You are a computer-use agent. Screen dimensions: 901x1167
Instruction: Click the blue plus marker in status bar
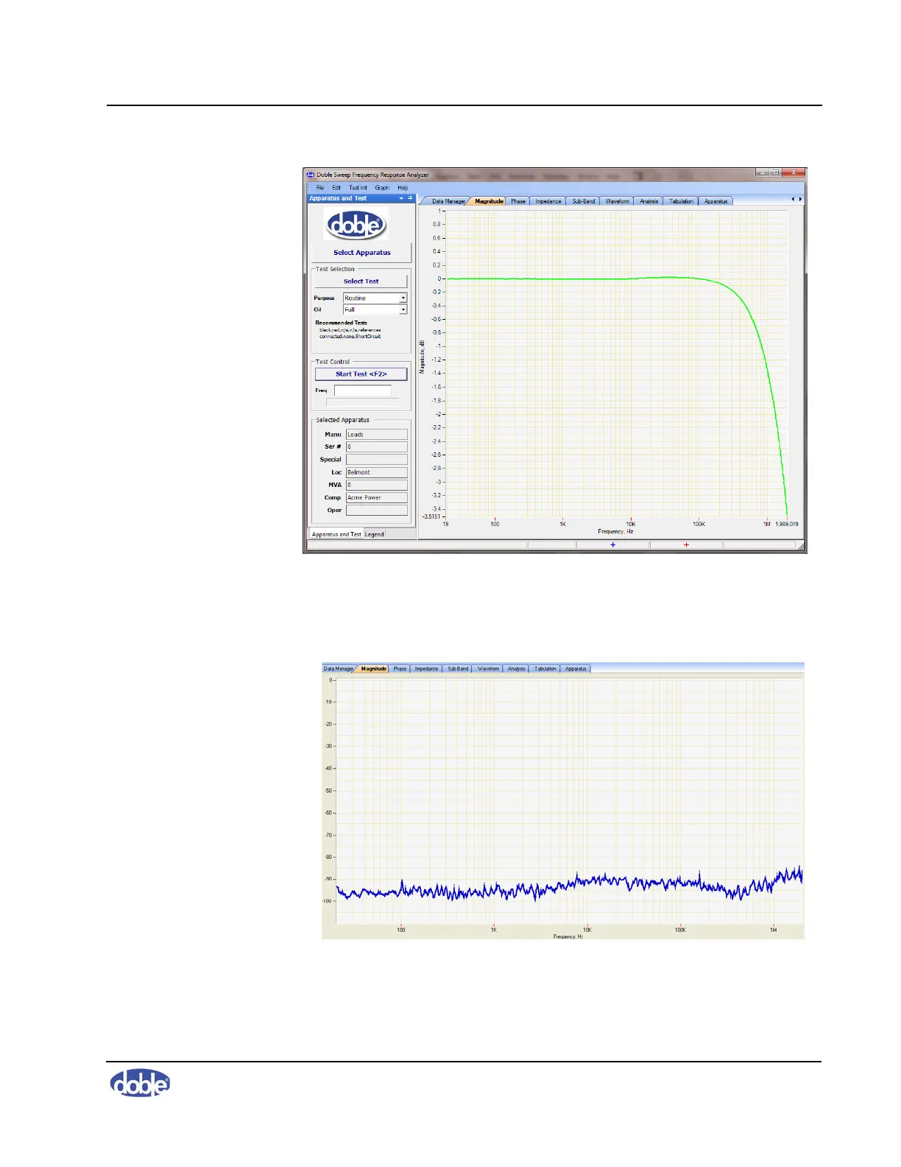tap(612, 545)
